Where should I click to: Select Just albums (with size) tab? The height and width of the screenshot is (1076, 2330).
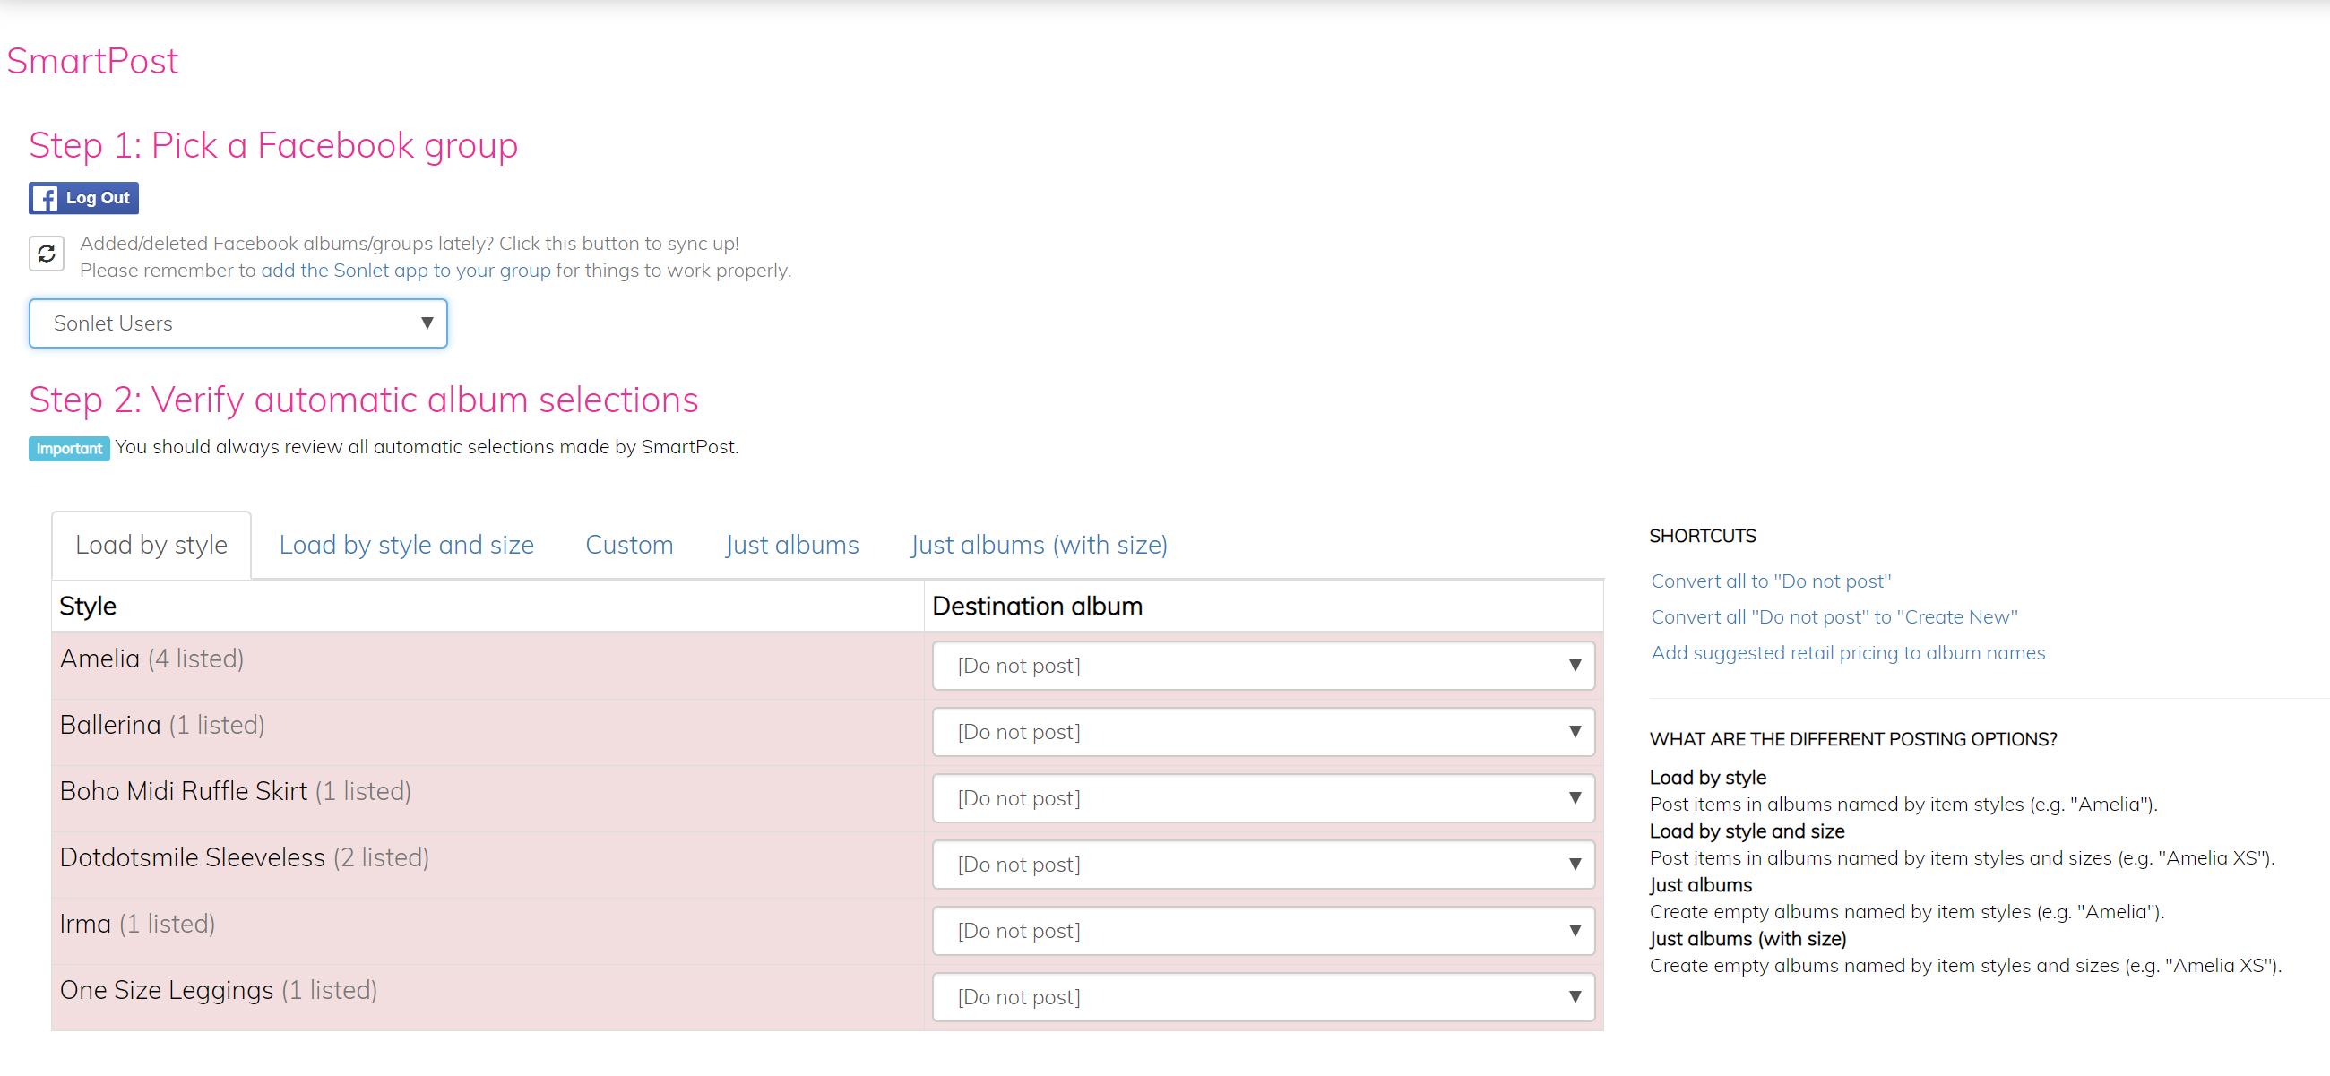1039,546
